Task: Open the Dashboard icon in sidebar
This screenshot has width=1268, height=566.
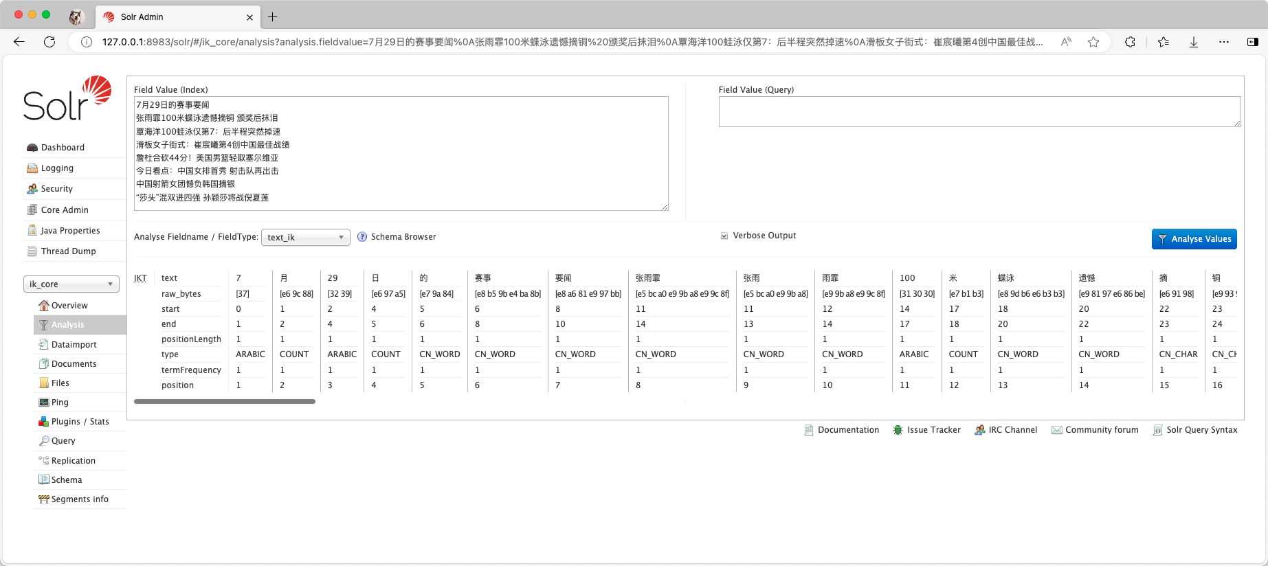Action: pos(32,148)
